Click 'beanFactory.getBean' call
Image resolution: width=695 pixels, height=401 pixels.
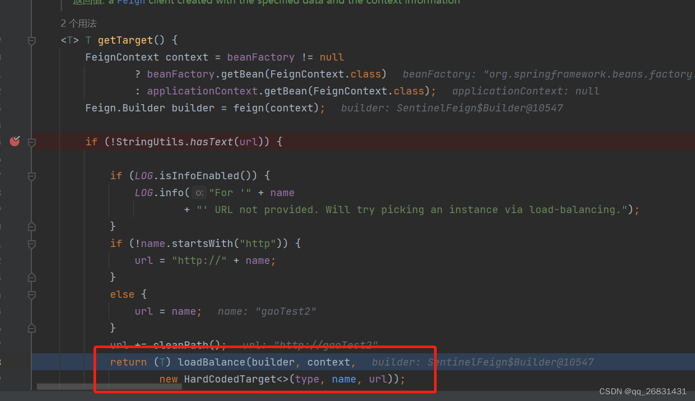(205, 74)
